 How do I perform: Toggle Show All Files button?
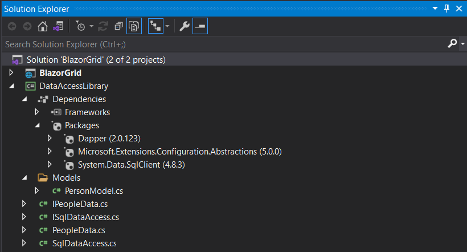[134, 26]
